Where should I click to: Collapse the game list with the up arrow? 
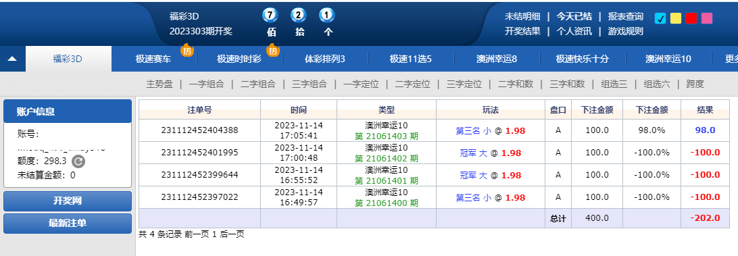tap(12, 59)
